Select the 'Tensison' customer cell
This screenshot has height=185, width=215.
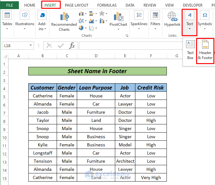click(42, 161)
